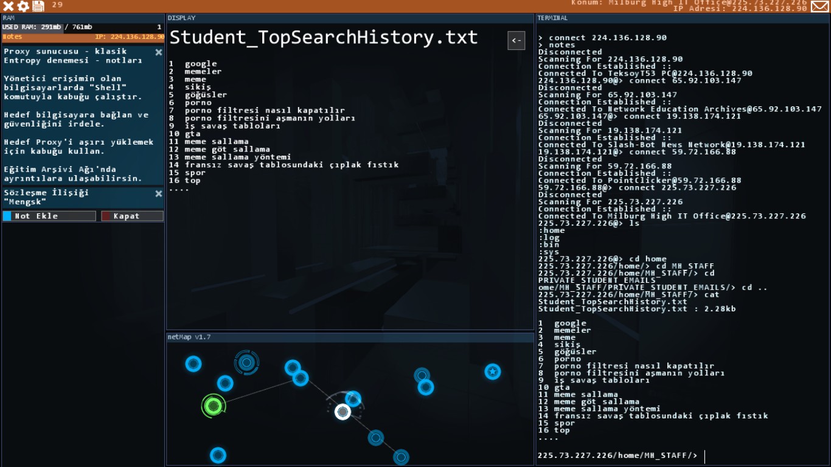This screenshot has width=831, height=467.
Task: Click the Student_TopSearchHistory.txt title in Display
Action: point(323,38)
